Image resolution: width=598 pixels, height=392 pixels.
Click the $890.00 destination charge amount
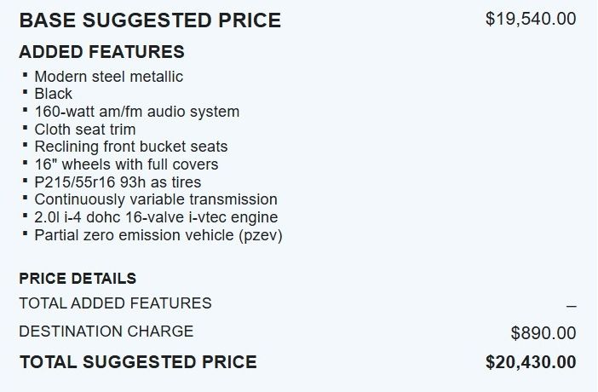coord(543,333)
